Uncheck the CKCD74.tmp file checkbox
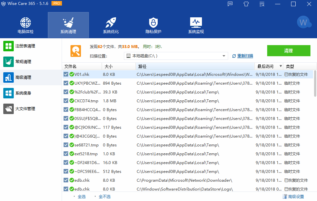 point(66,101)
